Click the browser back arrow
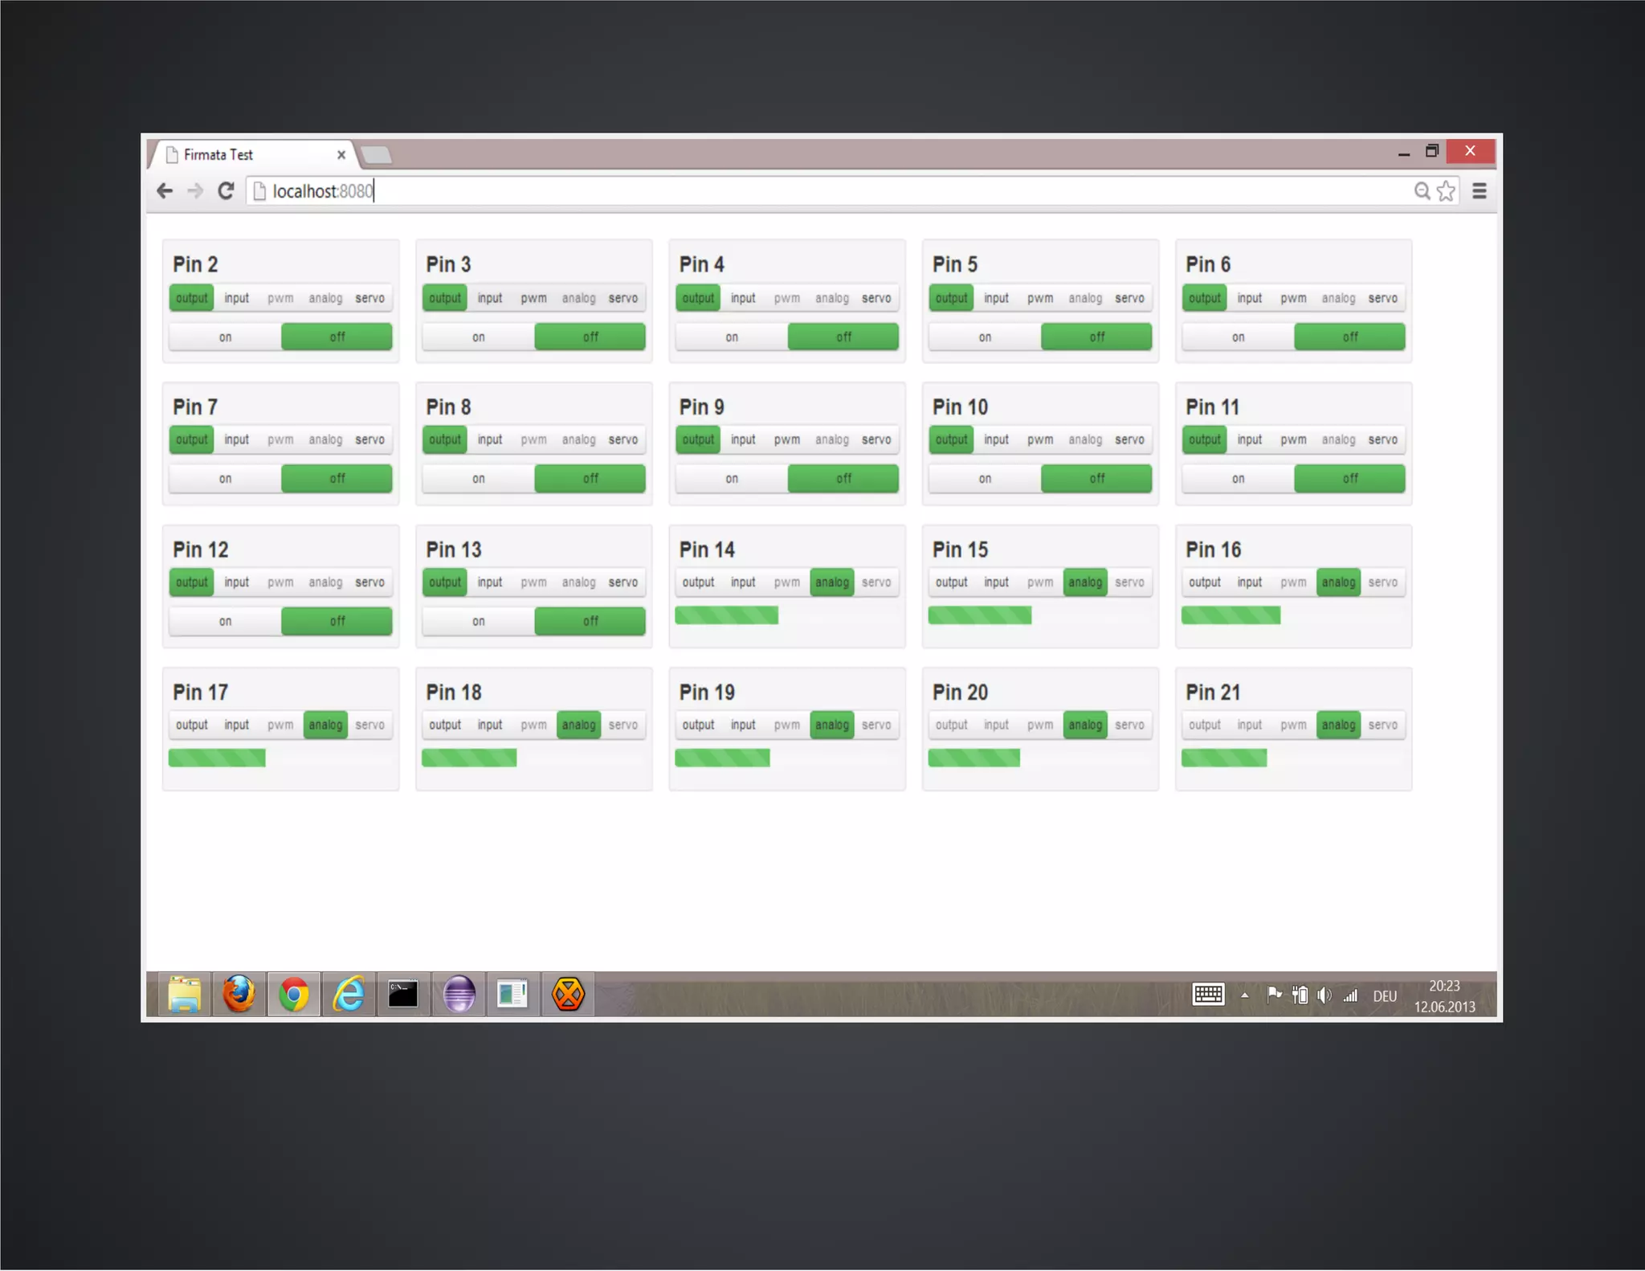1645x1271 pixels. pos(165,191)
